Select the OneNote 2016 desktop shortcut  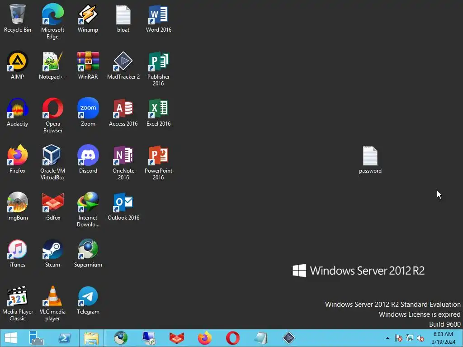pos(123,162)
